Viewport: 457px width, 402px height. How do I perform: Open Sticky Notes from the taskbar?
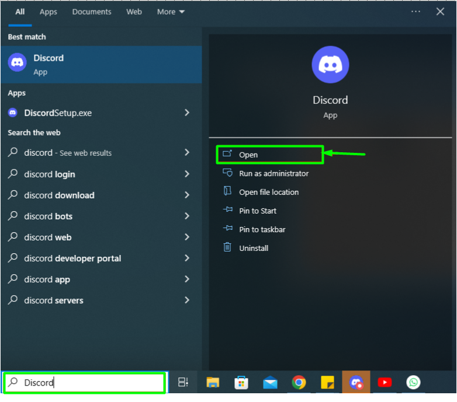tap(327, 382)
